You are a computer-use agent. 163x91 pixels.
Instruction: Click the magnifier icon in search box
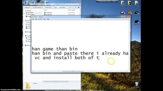[x=79, y=4]
